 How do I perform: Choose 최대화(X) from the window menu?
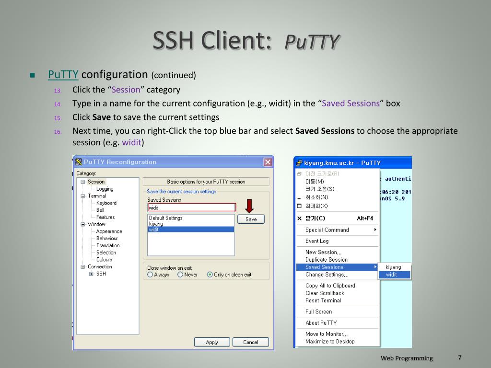point(337,206)
